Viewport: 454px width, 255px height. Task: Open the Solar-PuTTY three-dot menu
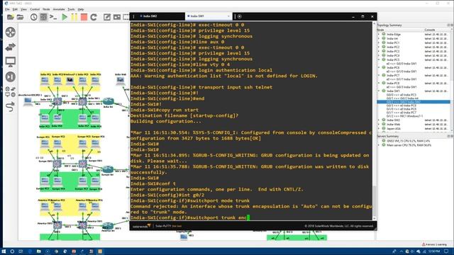click(133, 16)
